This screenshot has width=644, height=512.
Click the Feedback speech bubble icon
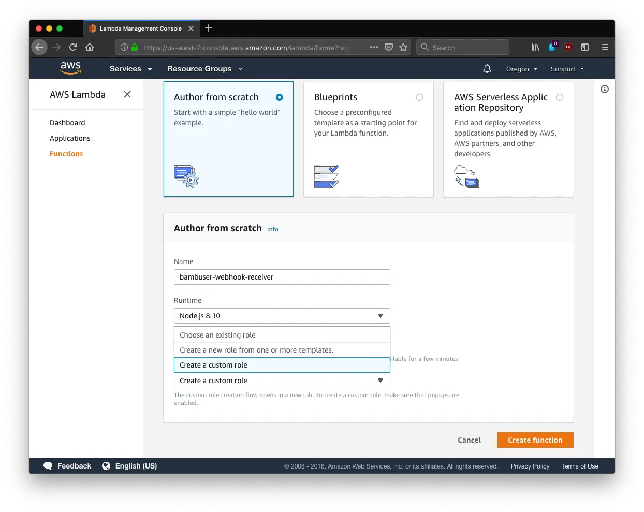(x=48, y=466)
